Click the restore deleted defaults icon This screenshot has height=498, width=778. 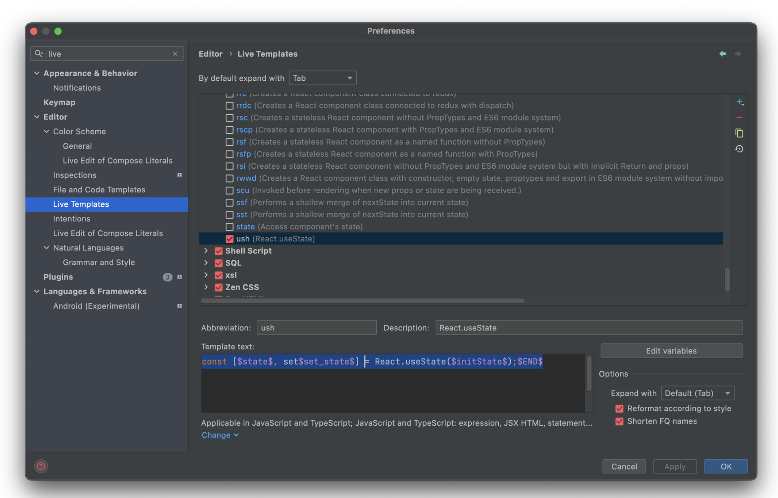click(739, 149)
